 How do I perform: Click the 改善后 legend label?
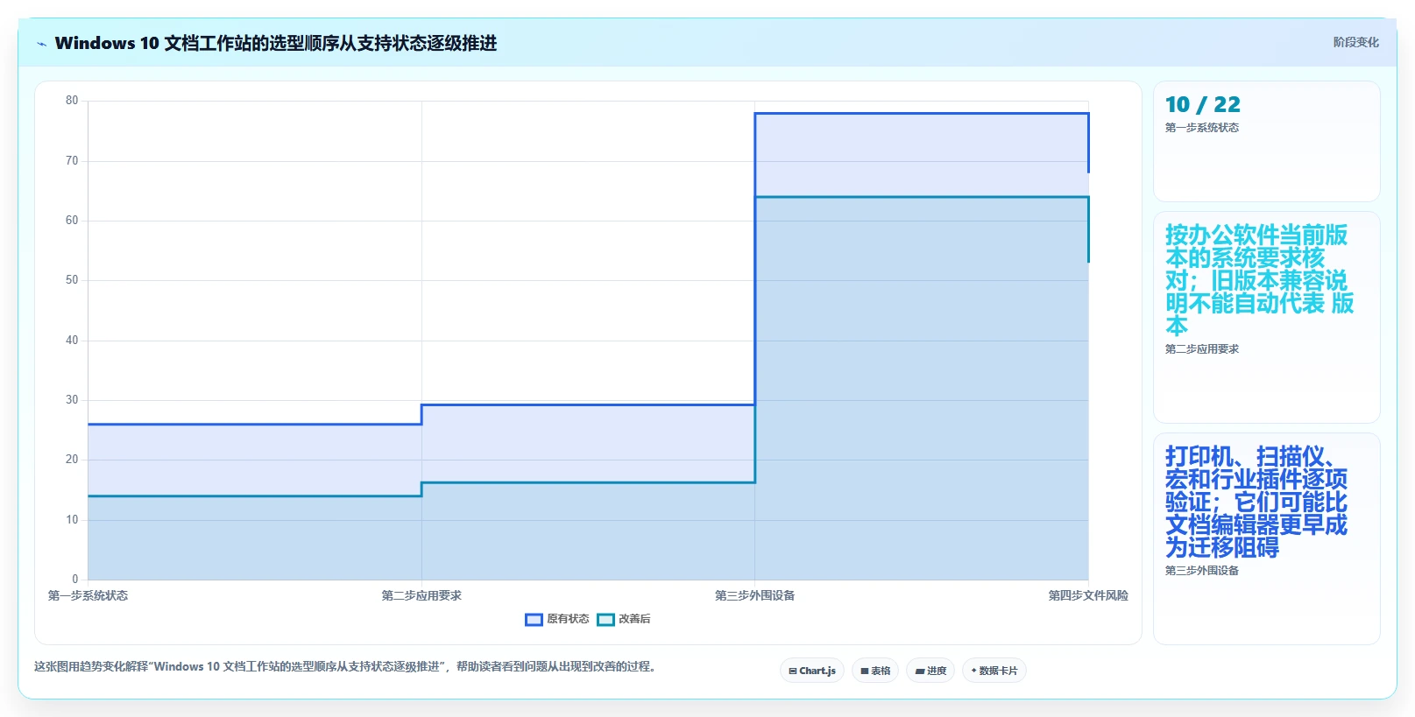(634, 619)
